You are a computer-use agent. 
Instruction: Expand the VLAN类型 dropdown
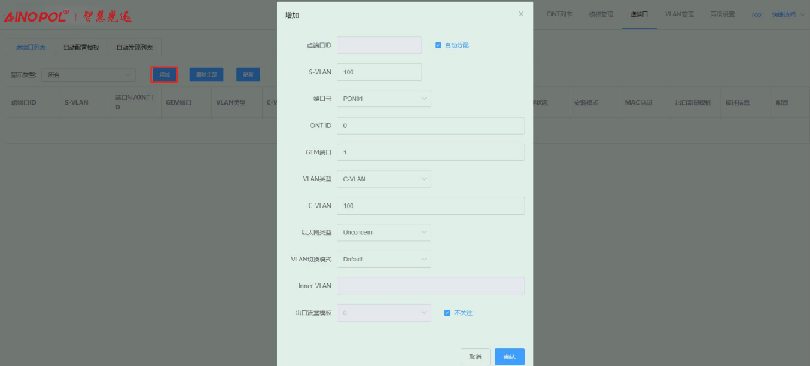(383, 179)
